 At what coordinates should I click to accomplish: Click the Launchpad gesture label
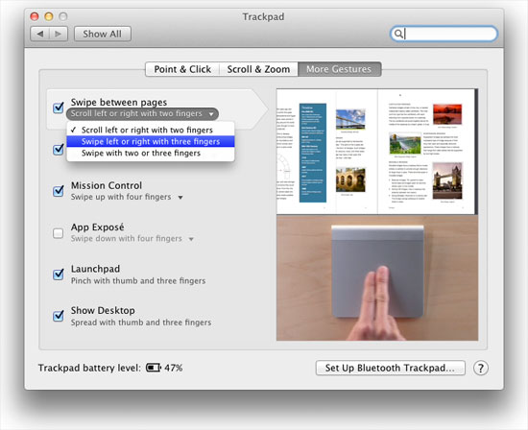(x=96, y=269)
